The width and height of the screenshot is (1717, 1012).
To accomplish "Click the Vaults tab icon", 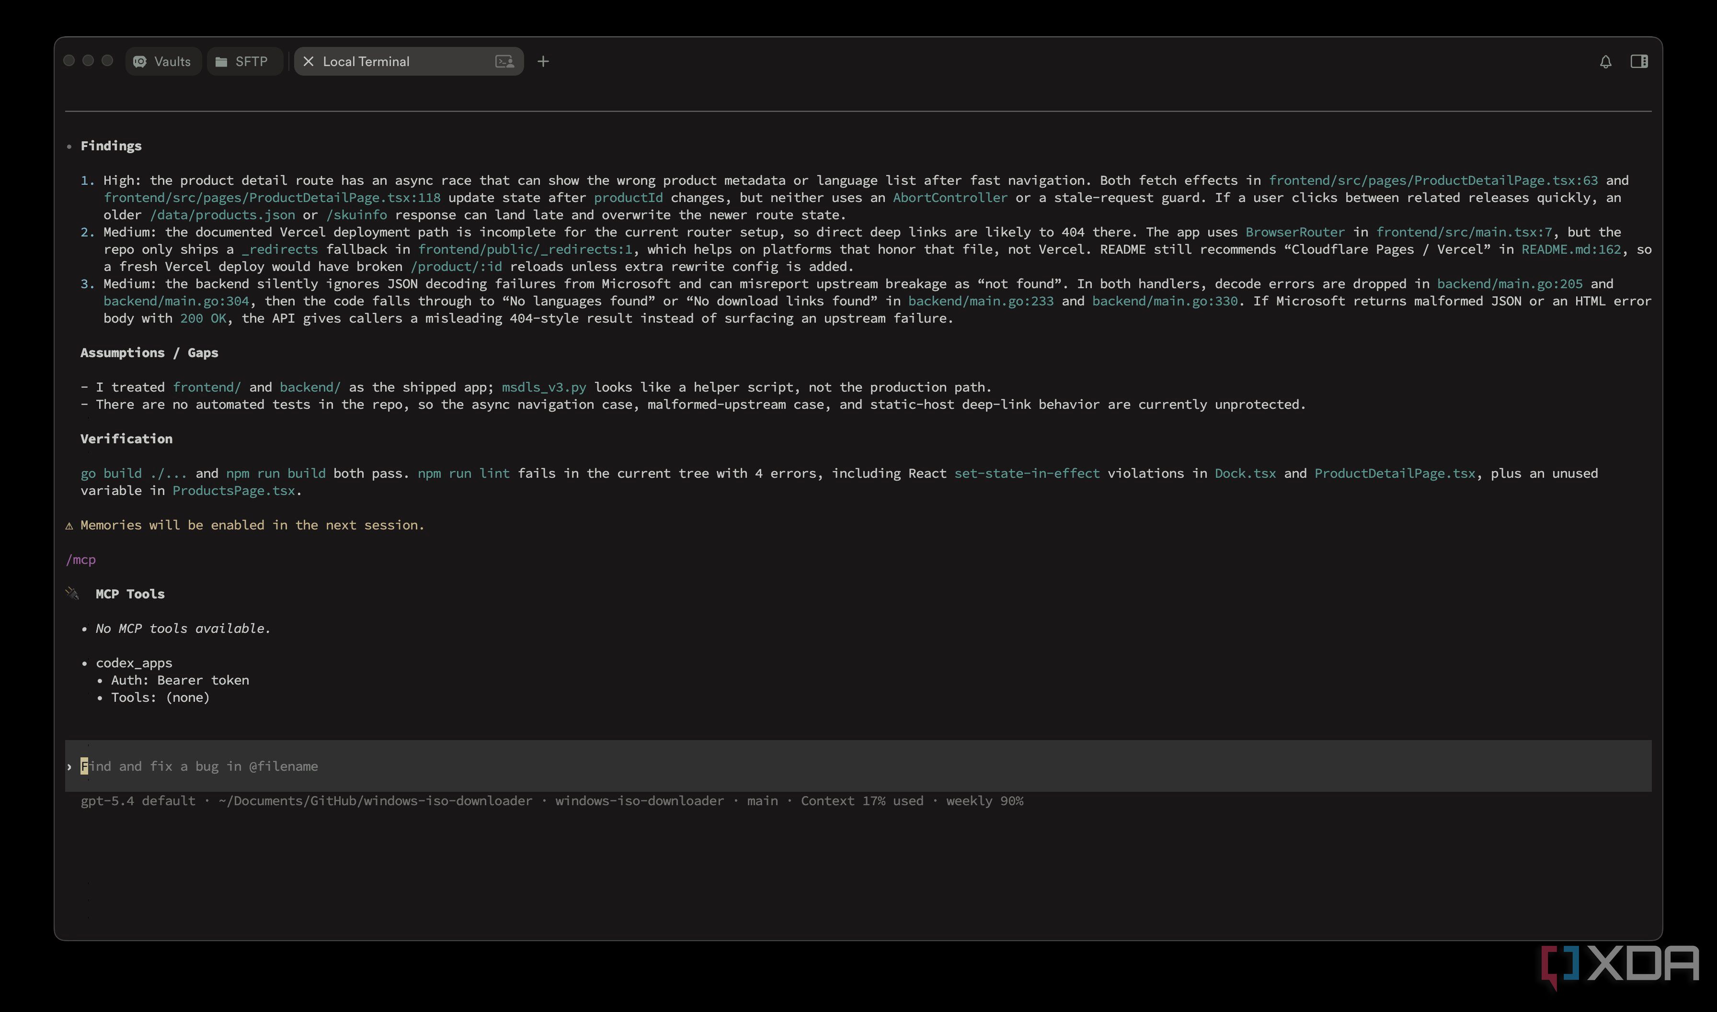I will coord(140,61).
